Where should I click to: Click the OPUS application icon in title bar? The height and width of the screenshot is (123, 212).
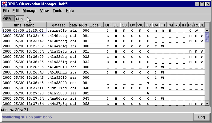coord(3,4)
